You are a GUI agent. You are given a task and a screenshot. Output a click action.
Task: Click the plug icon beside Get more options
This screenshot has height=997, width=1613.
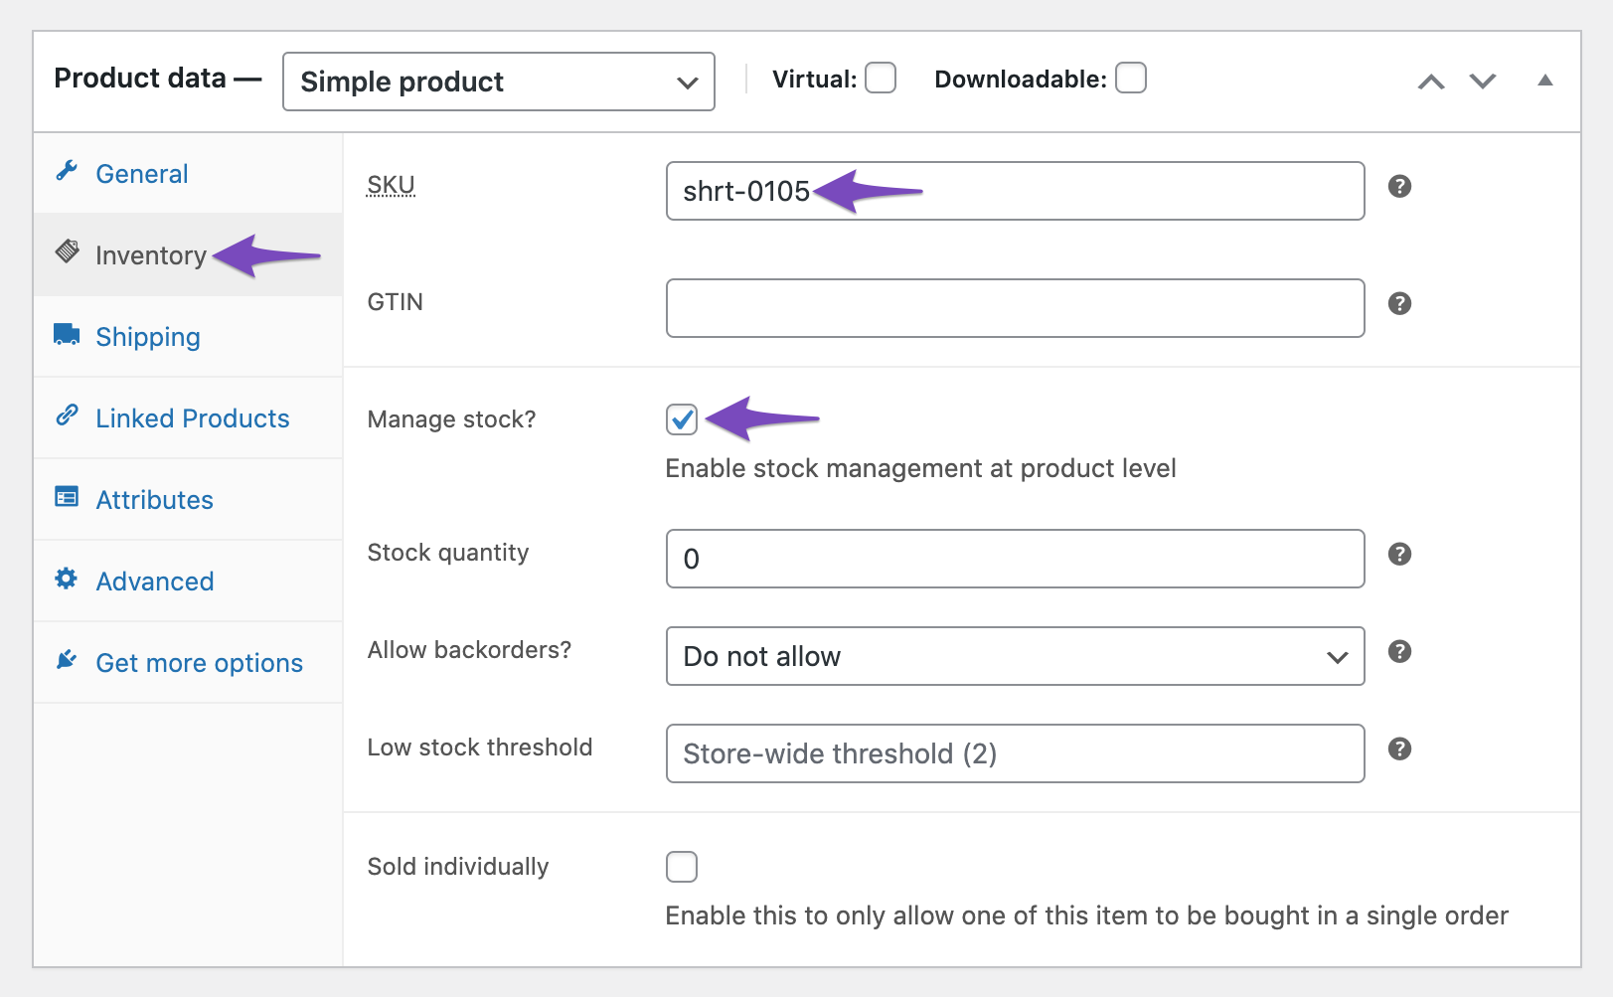point(67,659)
